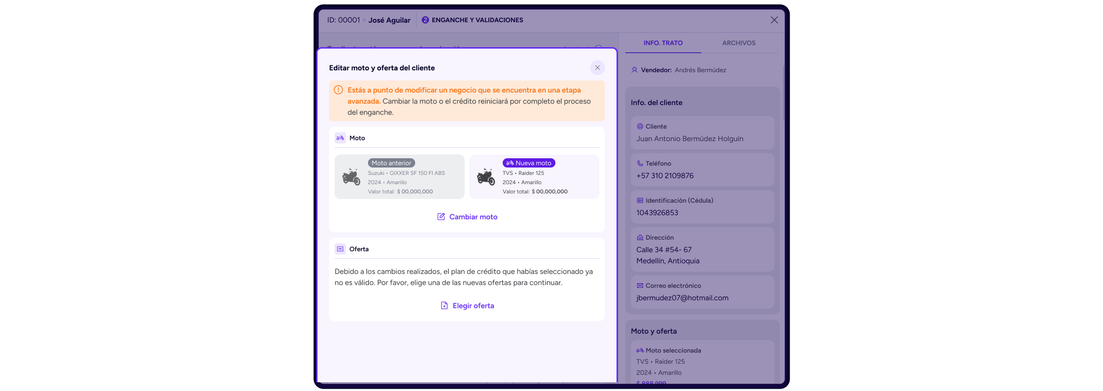Click the step 2 circle icon in header

coord(425,20)
